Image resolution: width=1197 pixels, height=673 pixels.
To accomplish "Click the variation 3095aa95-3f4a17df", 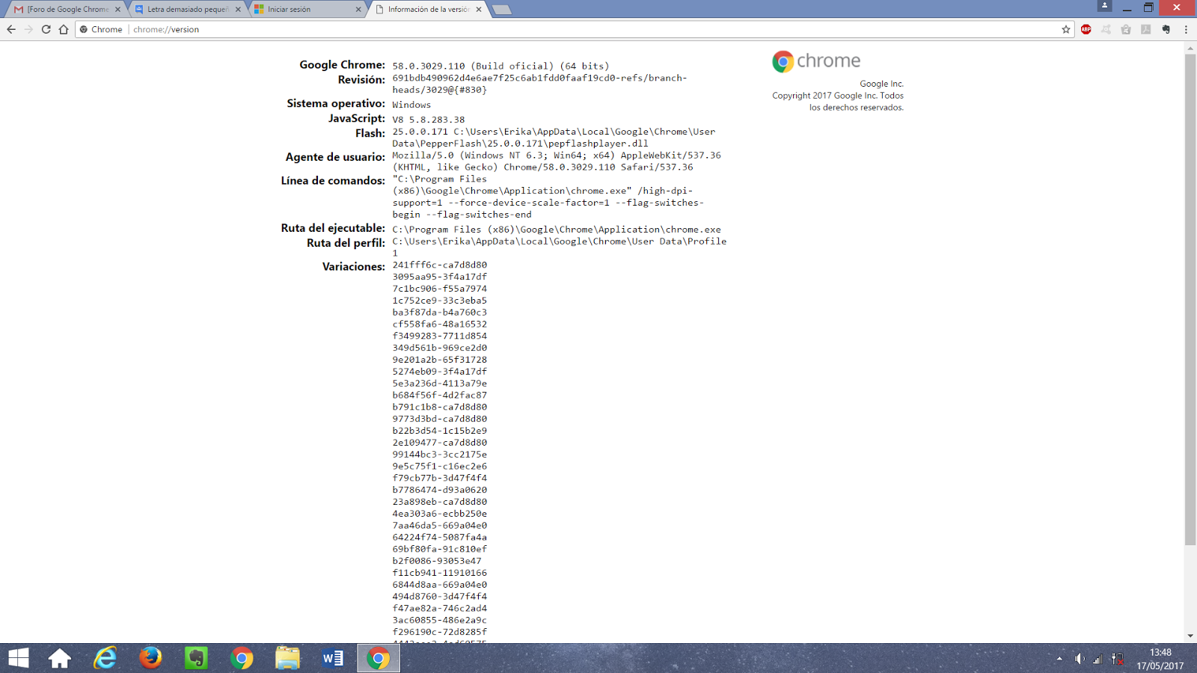I will point(440,277).
